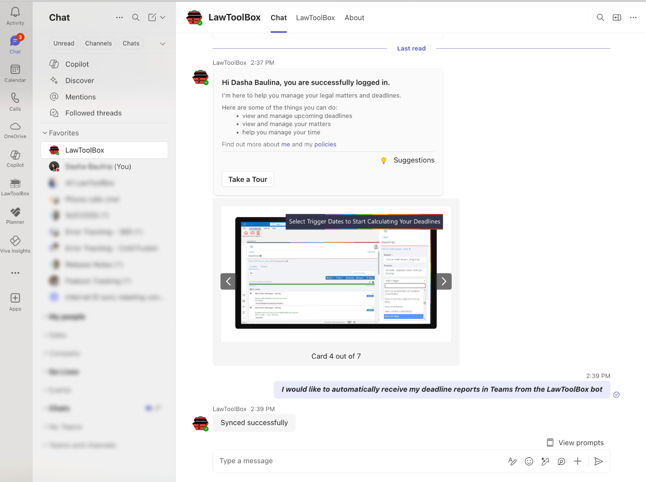The image size is (646, 482).
Task: Filter list by Channels
Action: [x=99, y=43]
